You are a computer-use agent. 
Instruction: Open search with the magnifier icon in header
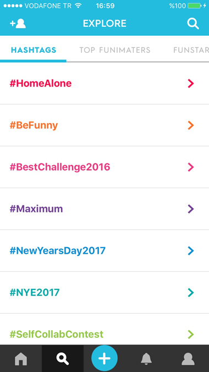pyautogui.click(x=193, y=24)
